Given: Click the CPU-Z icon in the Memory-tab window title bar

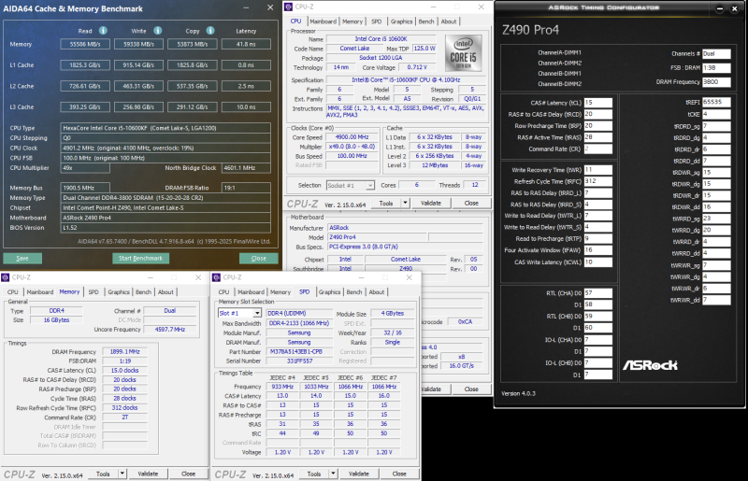Looking at the screenshot, I should click(x=6, y=277).
